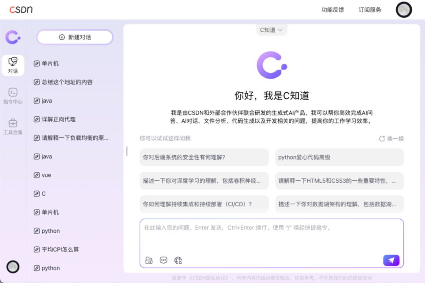Click the profile avatar at sidebar bottom
The width and height of the screenshot is (425, 283).
[13, 267]
